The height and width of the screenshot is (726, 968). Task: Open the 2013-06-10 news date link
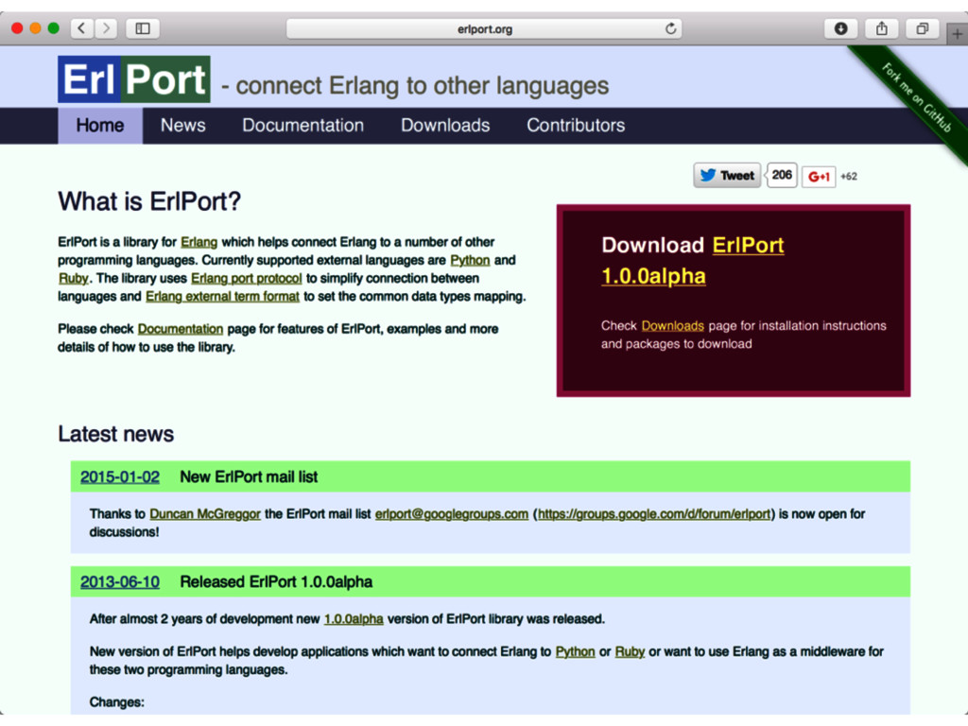(x=120, y=581)
